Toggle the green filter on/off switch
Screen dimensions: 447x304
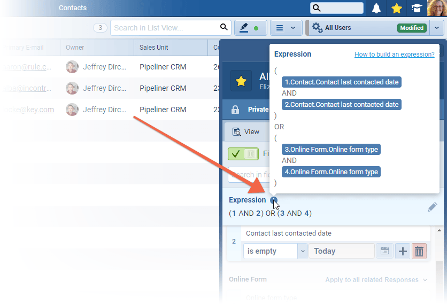coord(243,154)
